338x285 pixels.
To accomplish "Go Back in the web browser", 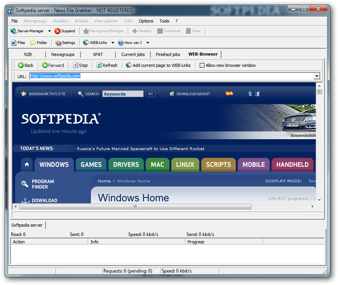I will tap(26, 65).
